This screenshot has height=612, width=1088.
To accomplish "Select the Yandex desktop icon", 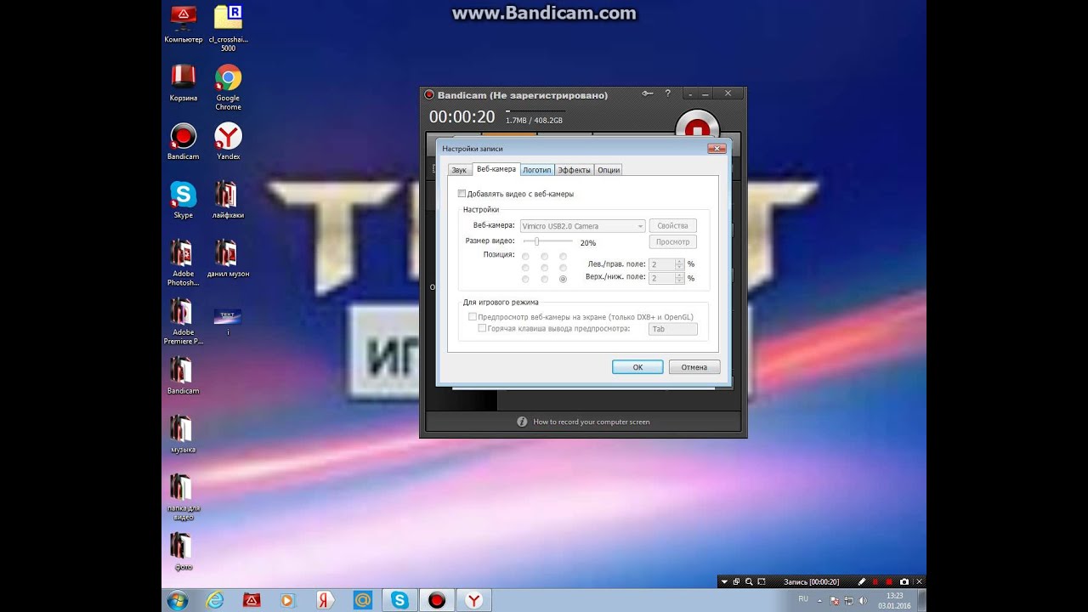I will pyautogui.click(x=228, y=142).
